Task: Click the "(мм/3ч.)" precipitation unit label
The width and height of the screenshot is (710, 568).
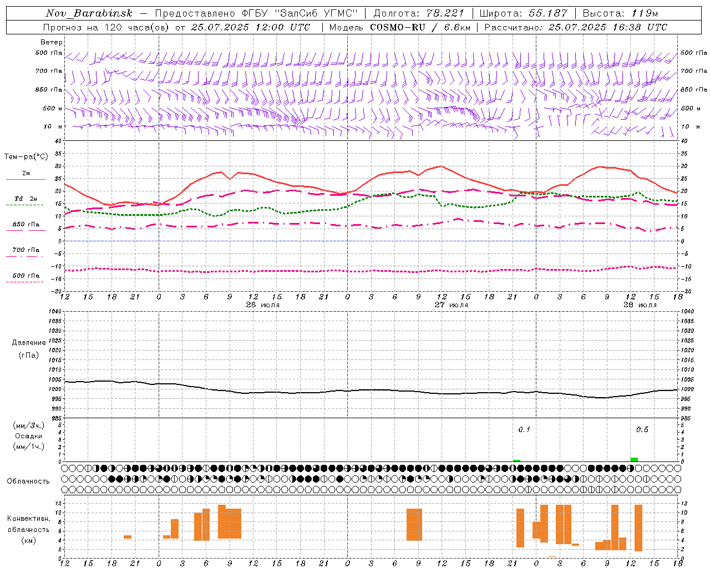Action: tap(29, 425)
